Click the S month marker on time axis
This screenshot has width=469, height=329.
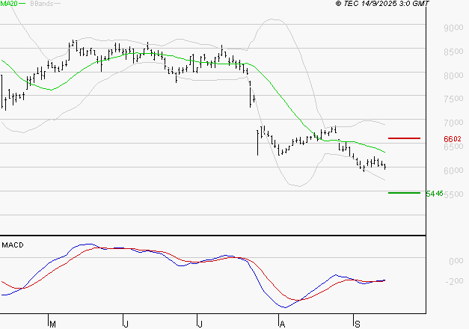[357, 324]
